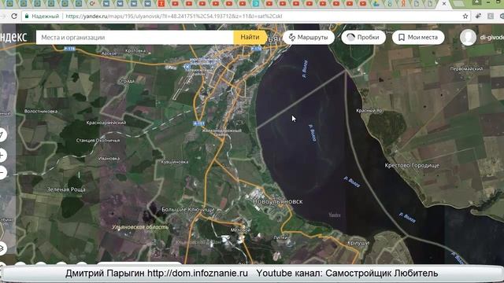Click the di-givode account name
This screenshot has width=504, height=283.
tap(491, 38)
